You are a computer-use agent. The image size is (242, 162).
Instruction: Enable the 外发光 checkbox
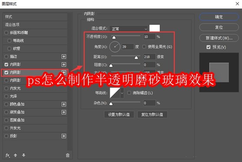tap(7, 128)
